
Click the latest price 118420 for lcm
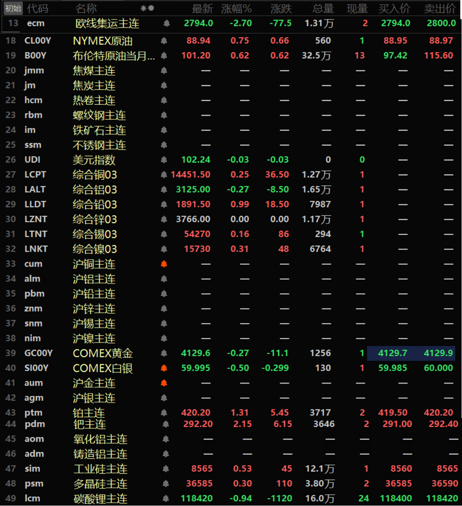(197, 498)
